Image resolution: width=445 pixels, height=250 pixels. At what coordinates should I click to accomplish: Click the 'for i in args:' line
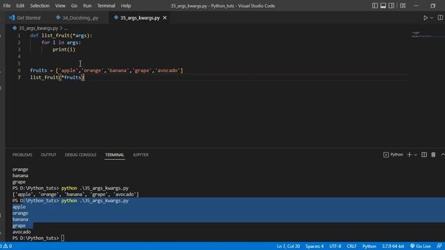tap(61, 42)
